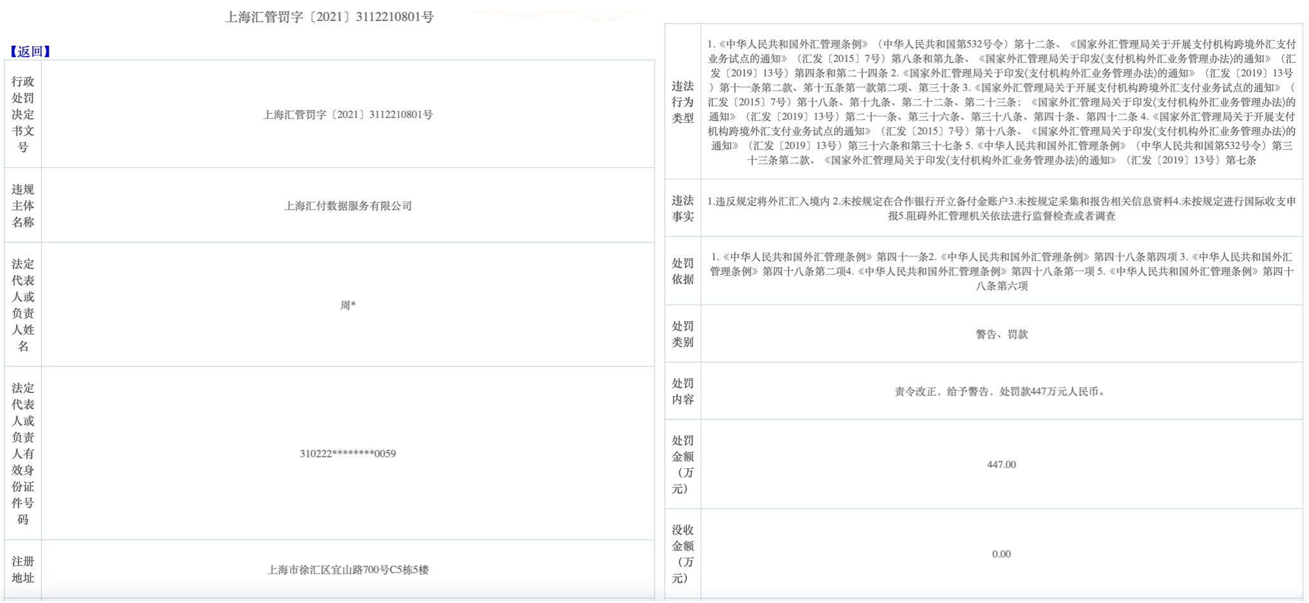Screen dimensions: 1309x603
Task: Click the masked ID number 310222********0059
Action: (x=348, y=454)
